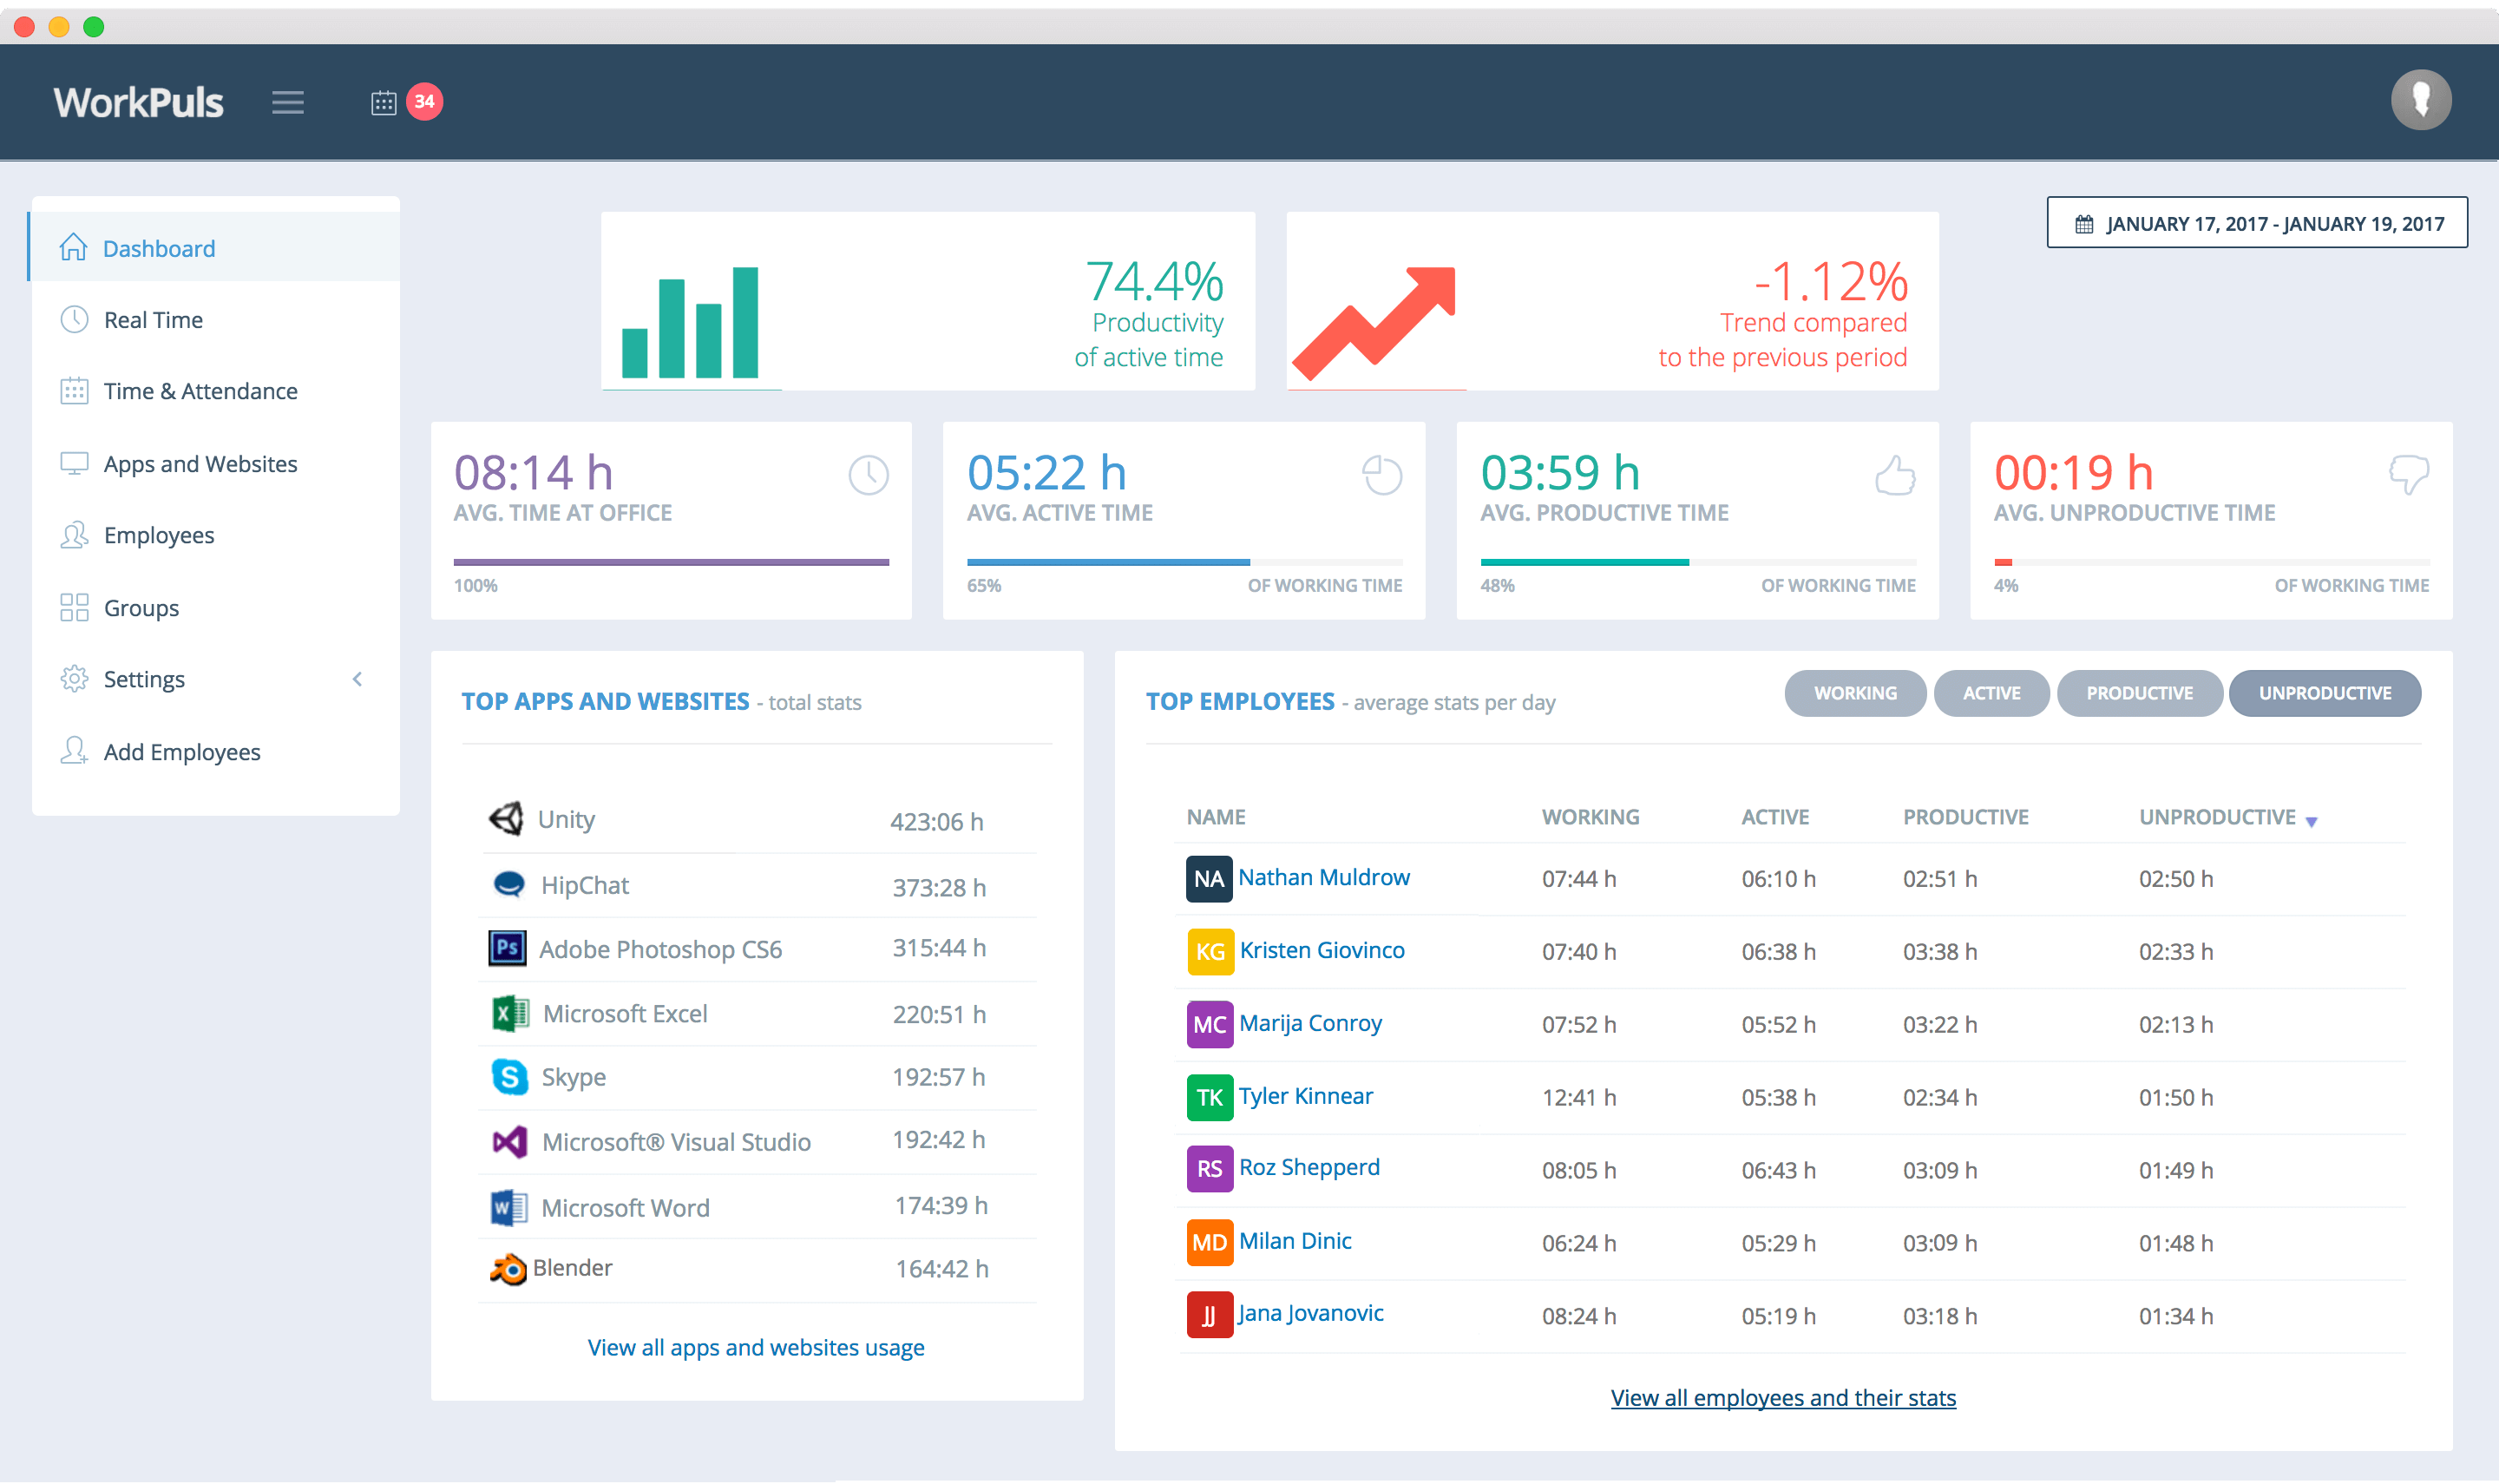Open Time & Attendance section

click(200, 391)
